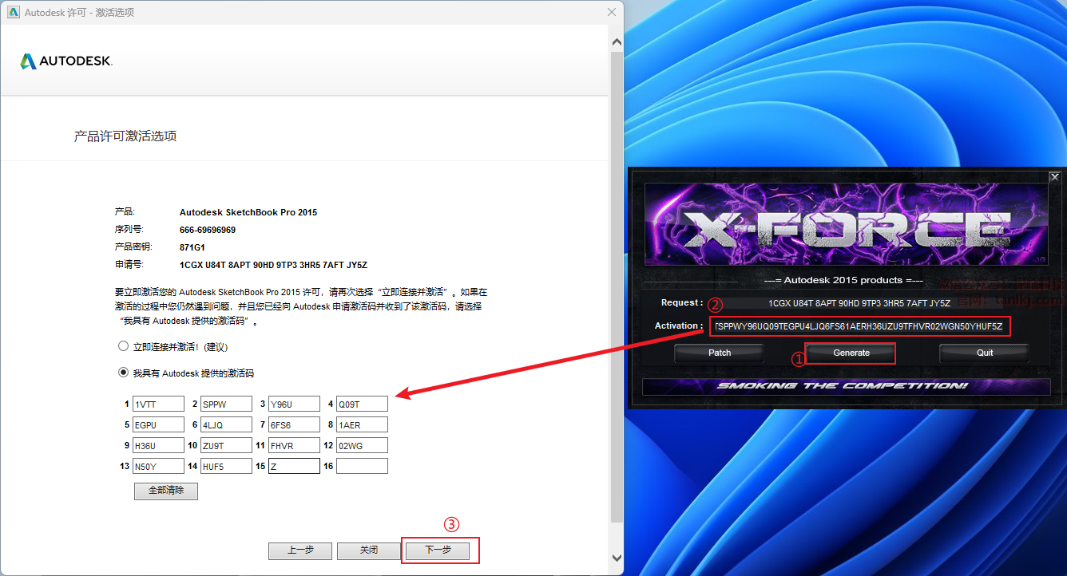Click the Request text field in X-Force
1067x576 pixels.
(859, 303)
